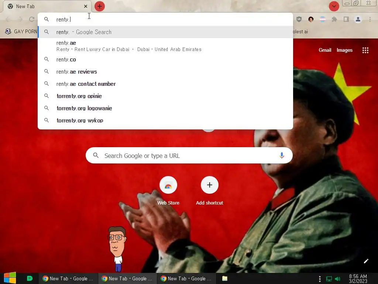Open the first bookmark on the bookmarks bar
The height and width of the screenshot is (284, 378).
click(x=21, y=31)
